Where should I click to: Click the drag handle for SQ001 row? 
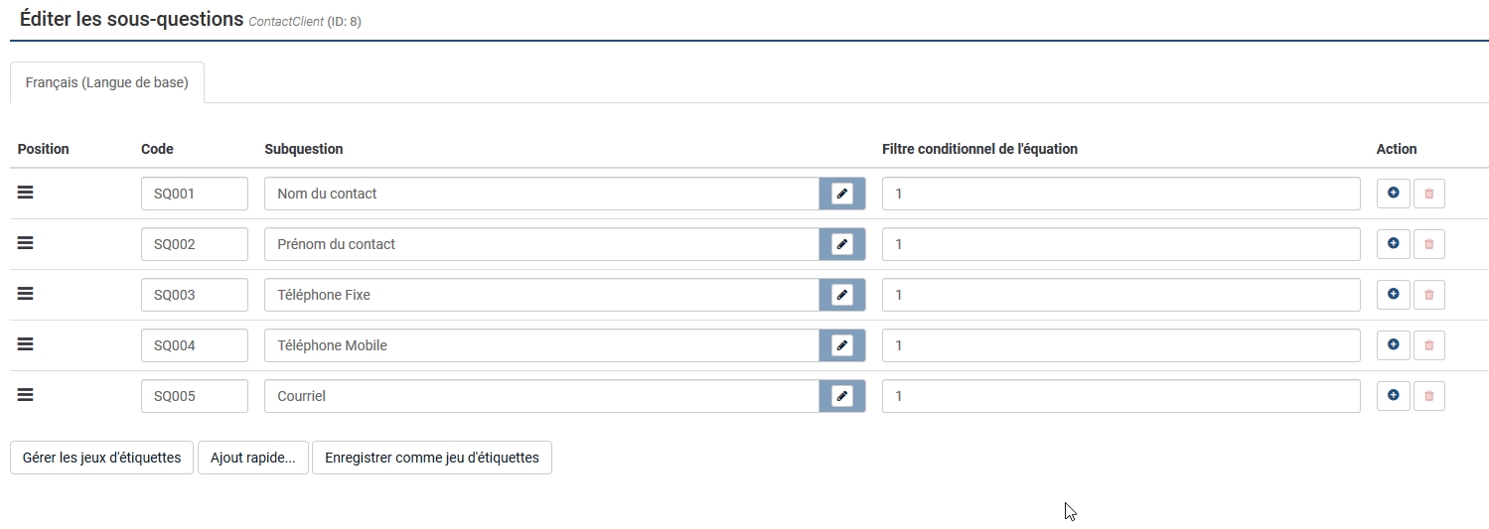[x=26, y=193]
